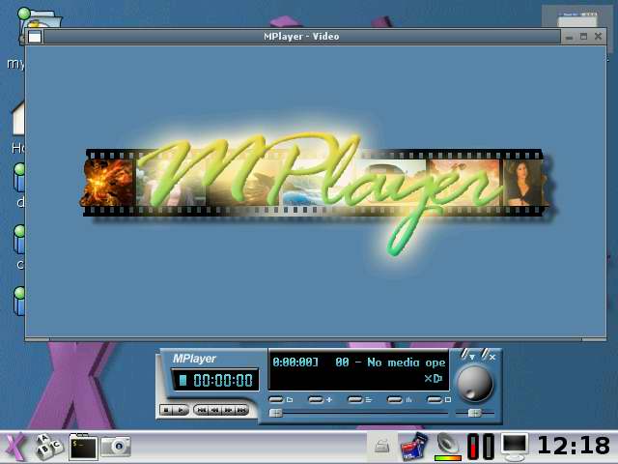This screenshot has width=618, height=464.
Task: Click the fast-forward button in MPlayer panel
Action: point(228,410)
